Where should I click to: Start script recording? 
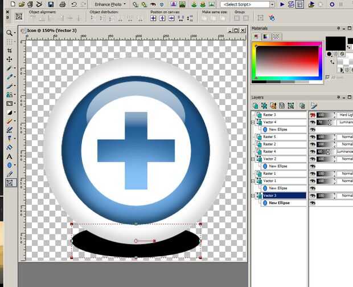click(x=332, y=4)
